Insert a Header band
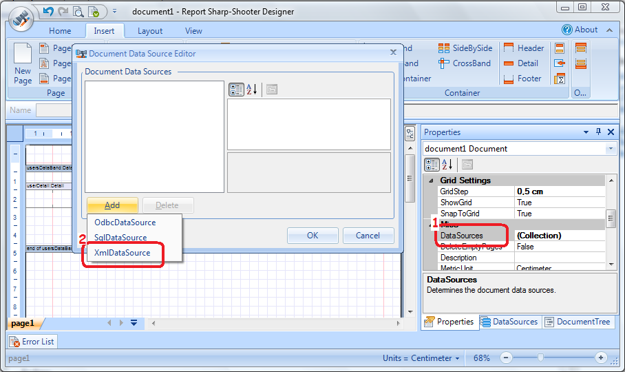 coord(524,48)
